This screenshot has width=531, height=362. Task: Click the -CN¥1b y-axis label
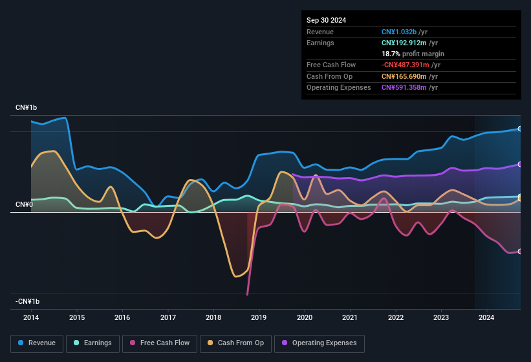27,301
